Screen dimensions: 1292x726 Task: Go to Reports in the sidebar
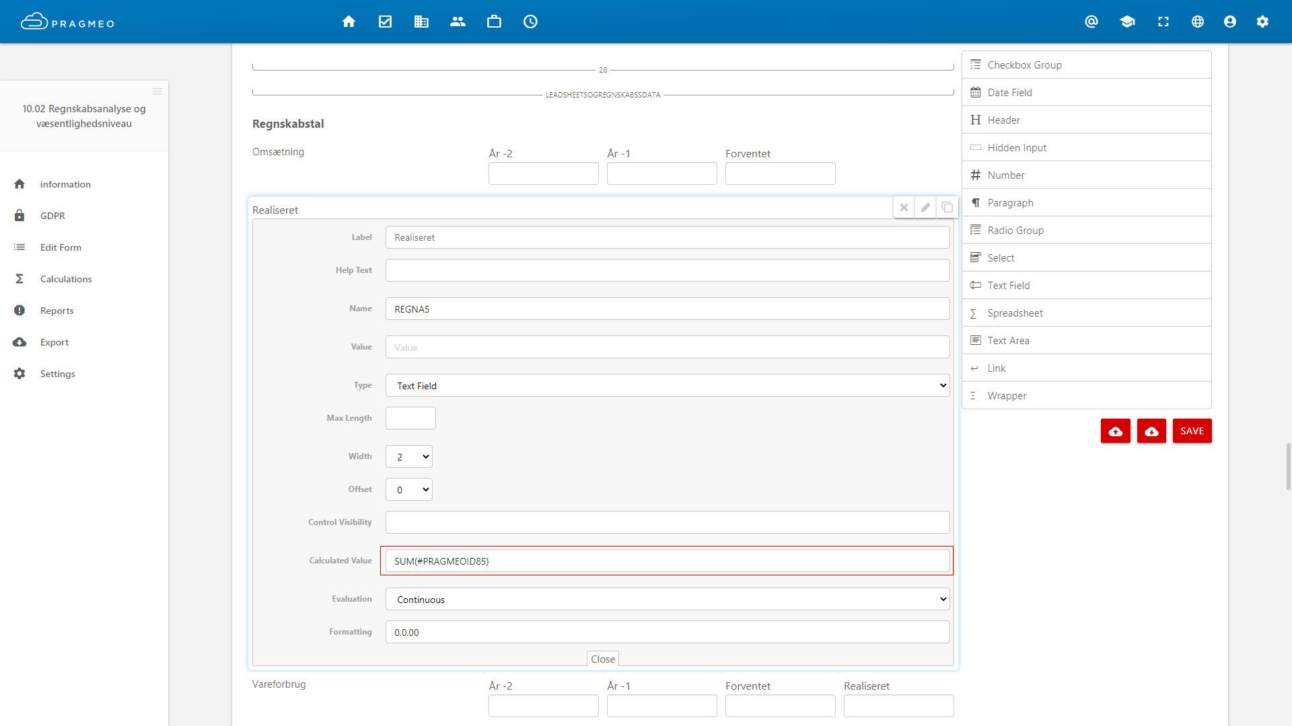click(x=57, y=311)
